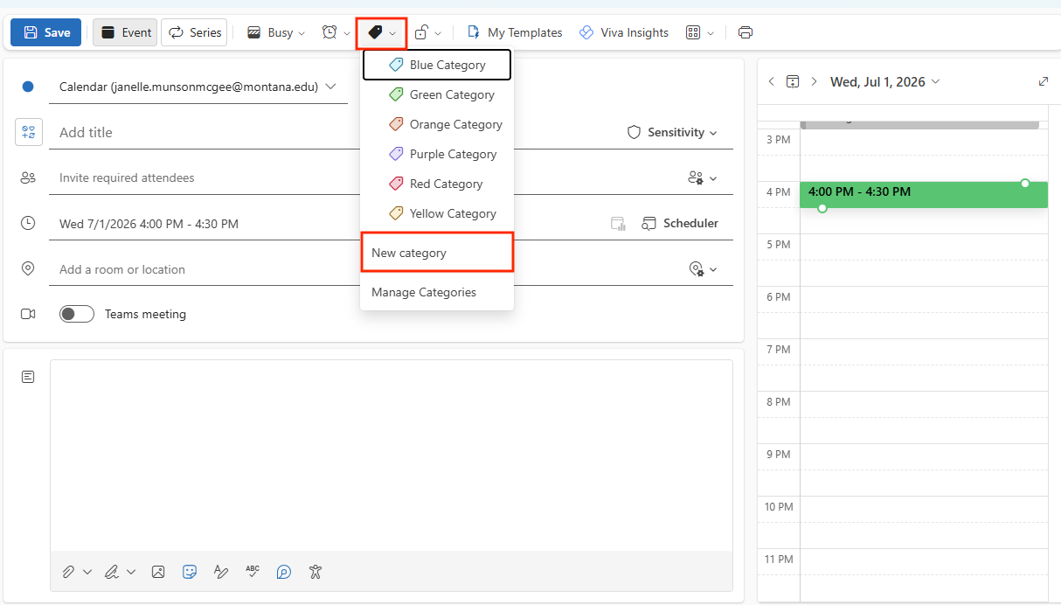The width and height of the screenshot is (1061, 605).
Task: Click the emoji picker icon beside title
Action: (28, 132)
